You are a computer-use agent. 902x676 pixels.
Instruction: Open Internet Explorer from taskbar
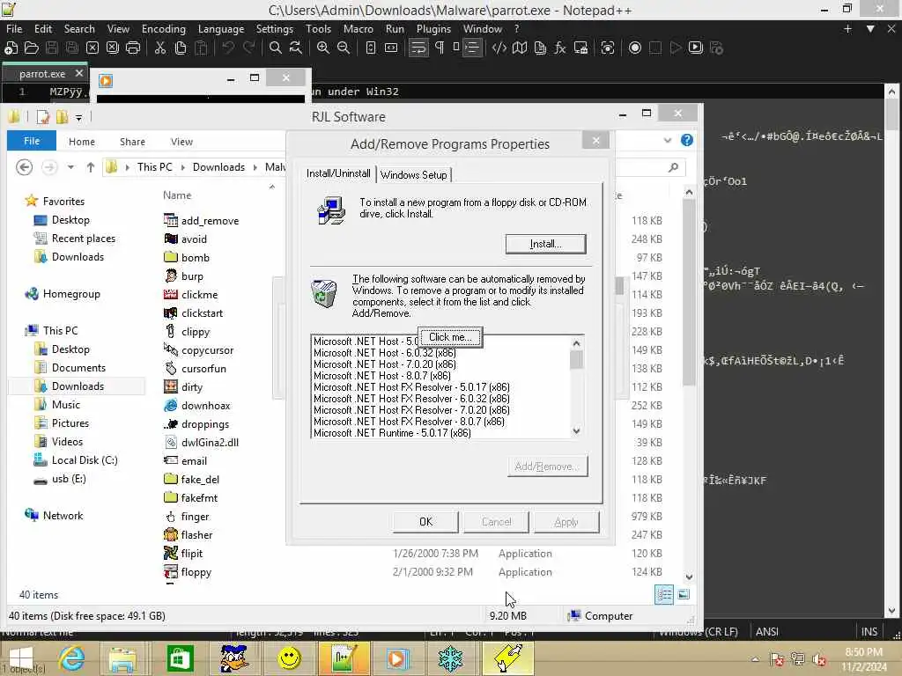coord(72,658)
